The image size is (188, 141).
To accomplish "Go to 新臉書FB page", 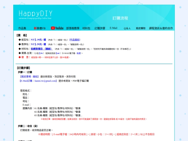I will pos(40,28).
